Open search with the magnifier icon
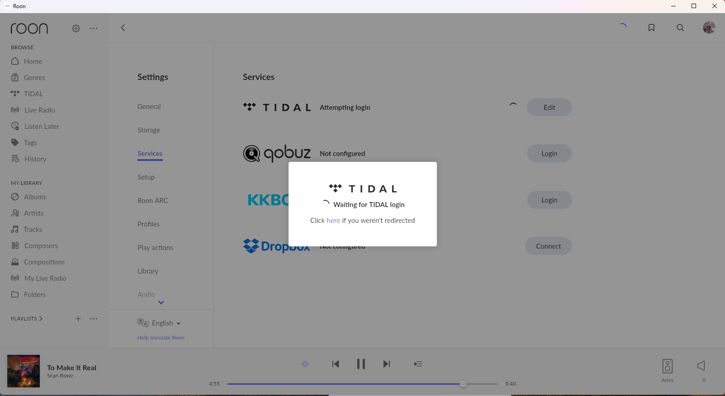 [680, 28]
